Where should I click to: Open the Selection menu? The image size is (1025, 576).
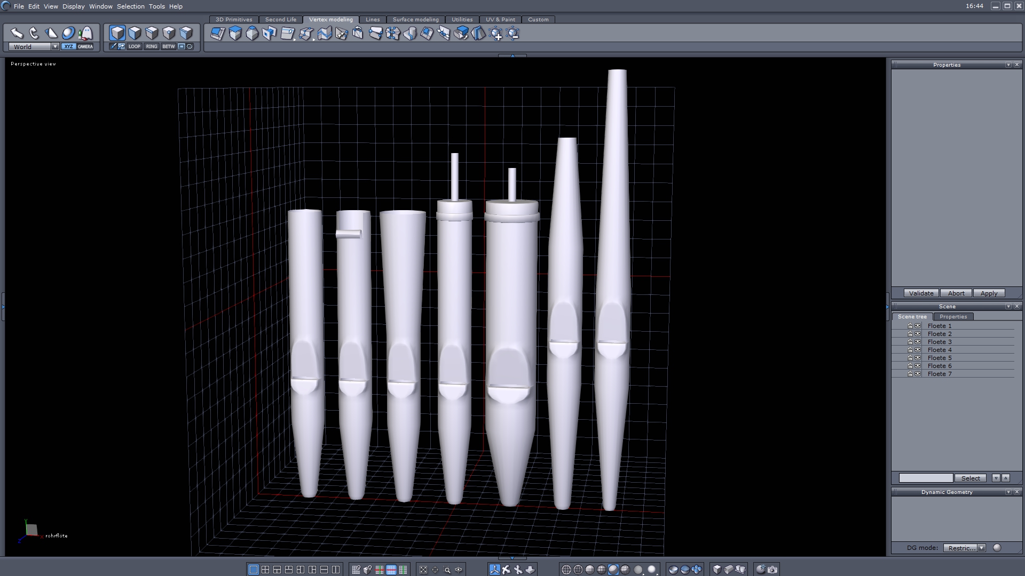(130, 6)
